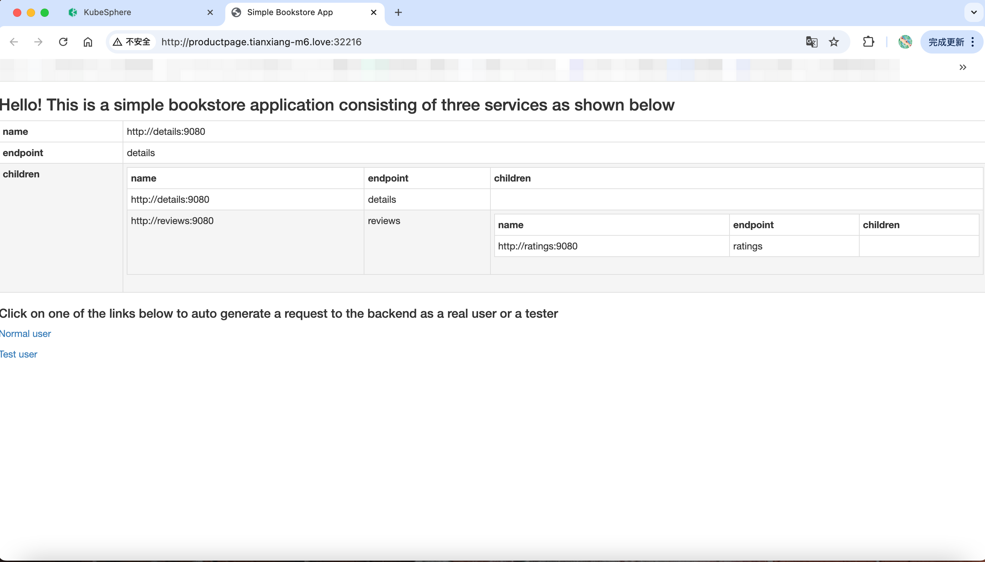Open the user profile avatar

pyautogui.click(x=905, y=42)
